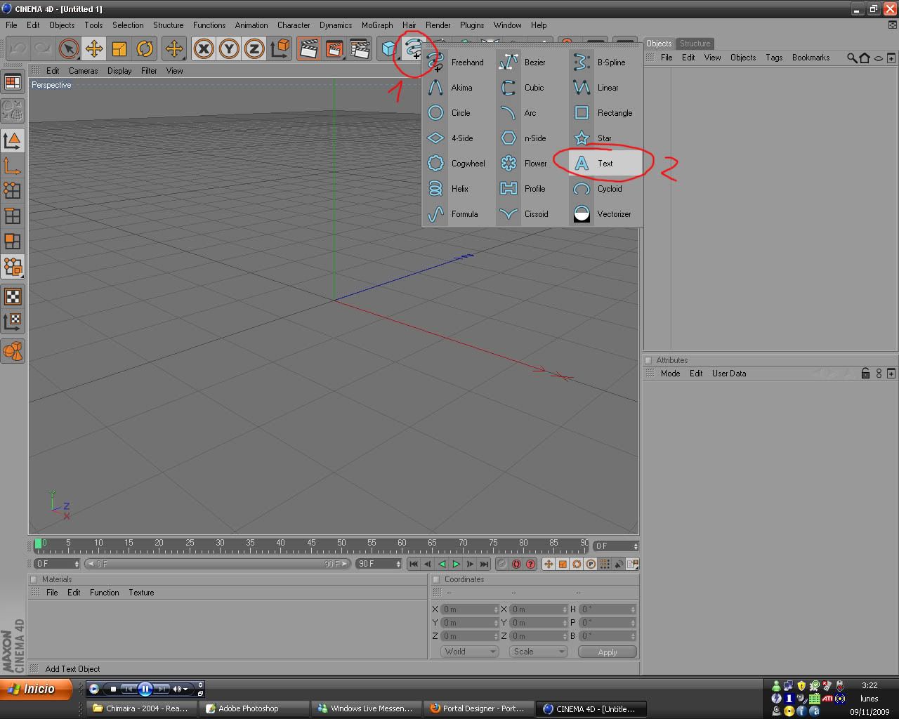The height and width of the screenshot is (719, 899).
Task: Add a Text spline object
Action: pos(604,164)
